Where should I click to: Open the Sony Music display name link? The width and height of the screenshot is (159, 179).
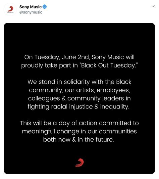point(31,7)
